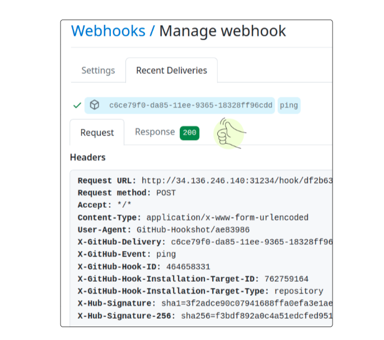Click the green 200 status badge
The image size is (384, 340).
(189, 133)
